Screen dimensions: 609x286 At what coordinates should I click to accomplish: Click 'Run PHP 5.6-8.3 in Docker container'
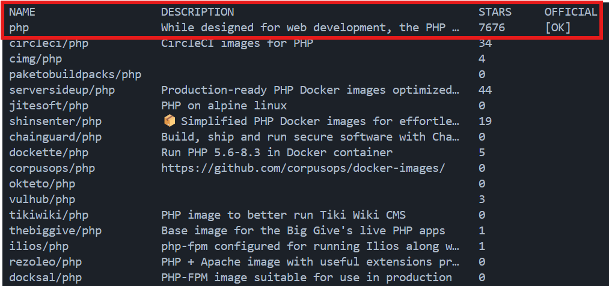tap(277, 152)
